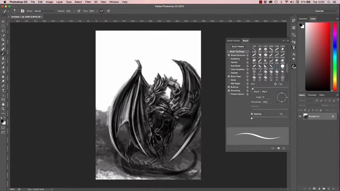Viewport: 340px width, 191px height.
Task: Click the brush angle circle control
Action: [x=282, y=97]
